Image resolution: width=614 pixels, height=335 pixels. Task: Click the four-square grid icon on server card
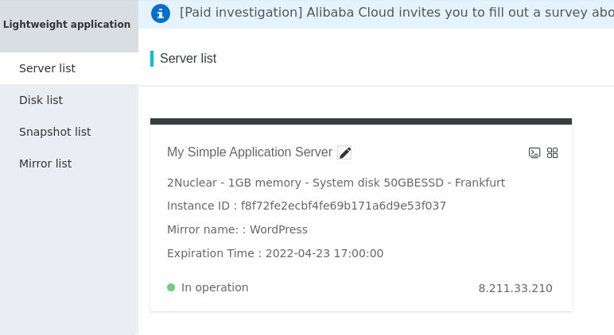pyautogui.click(x=553, y=152)
